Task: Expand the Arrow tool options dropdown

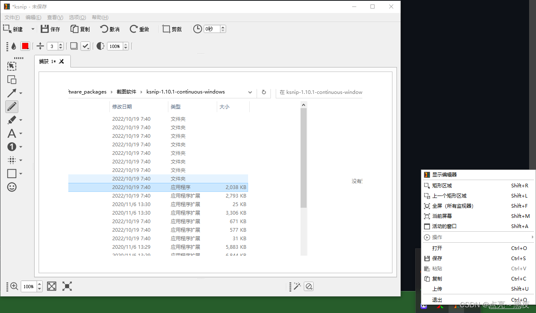Action: [21, 93]
